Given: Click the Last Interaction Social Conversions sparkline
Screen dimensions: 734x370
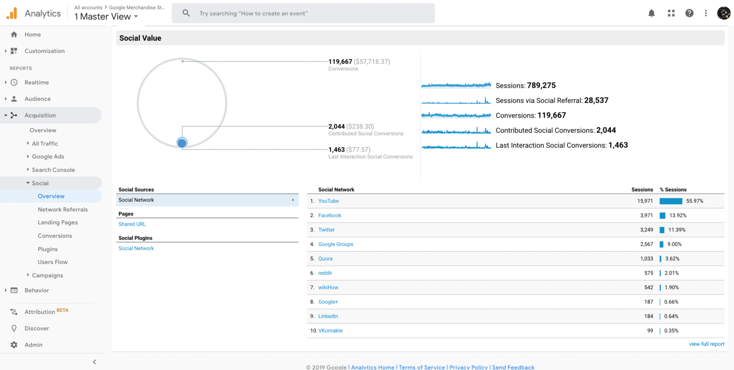Looking at the screenshot, I should click(456, 145).
